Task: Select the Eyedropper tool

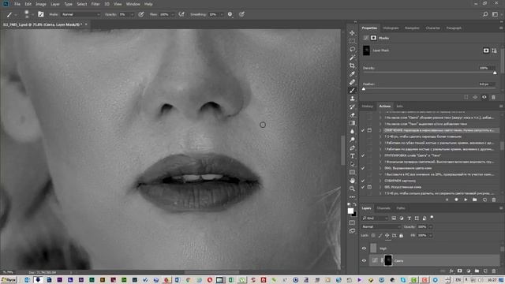Action: click(x=353, y=74)
